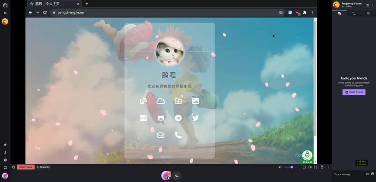Click the inbox tray icon in sidebar

click(5, 167)
